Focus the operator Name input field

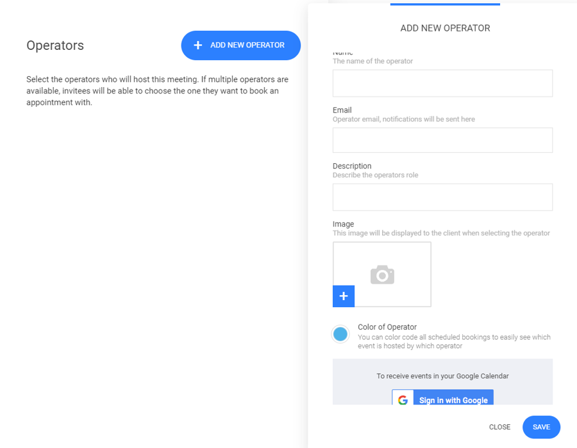click(442, 83)
